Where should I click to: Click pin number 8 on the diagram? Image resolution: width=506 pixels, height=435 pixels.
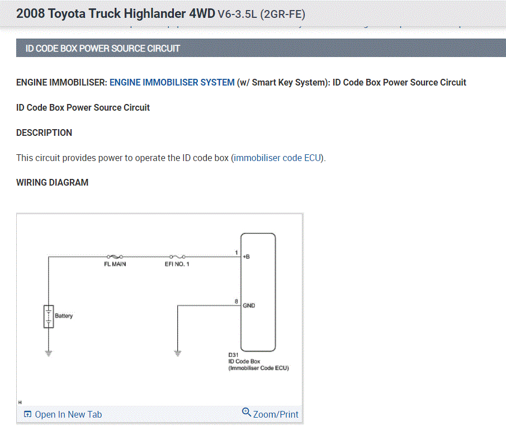point(237,301)
